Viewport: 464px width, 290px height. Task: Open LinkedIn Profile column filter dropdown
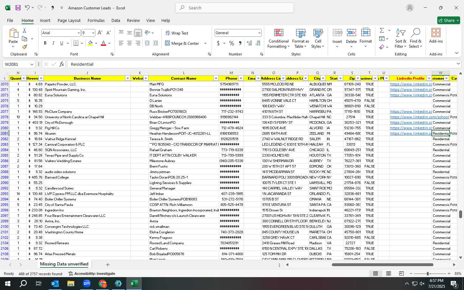coord(429,78)
